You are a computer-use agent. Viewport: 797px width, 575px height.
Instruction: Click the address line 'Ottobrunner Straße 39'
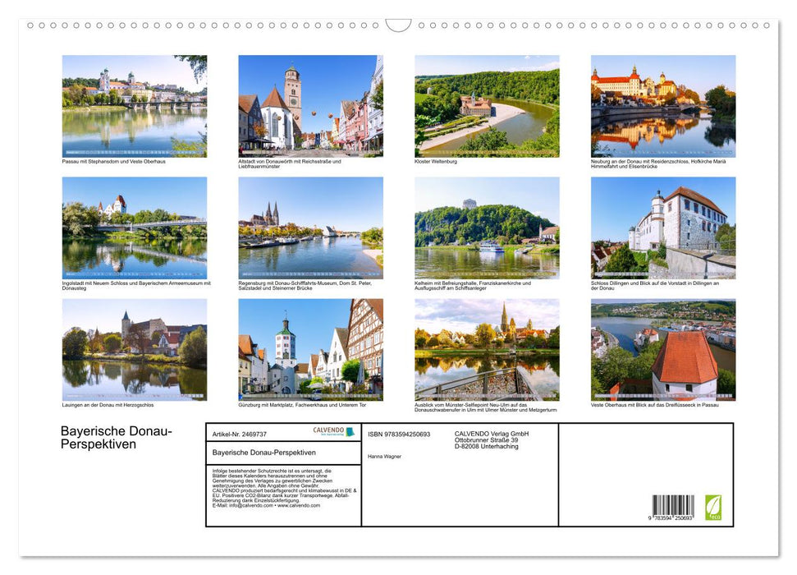pos(487,440)
